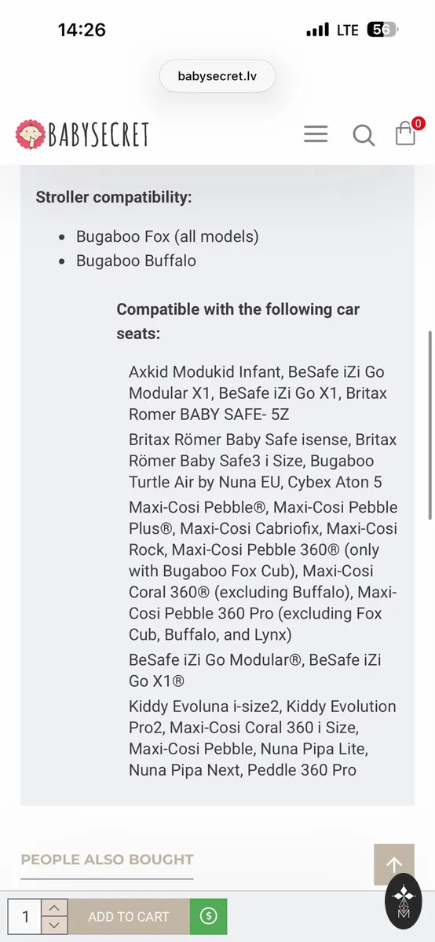
Task: Click the page scrollbar on the right
Action: (x=430, y=424)
